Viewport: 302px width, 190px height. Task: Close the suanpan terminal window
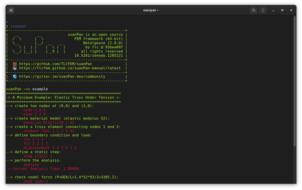pos(291,10)
